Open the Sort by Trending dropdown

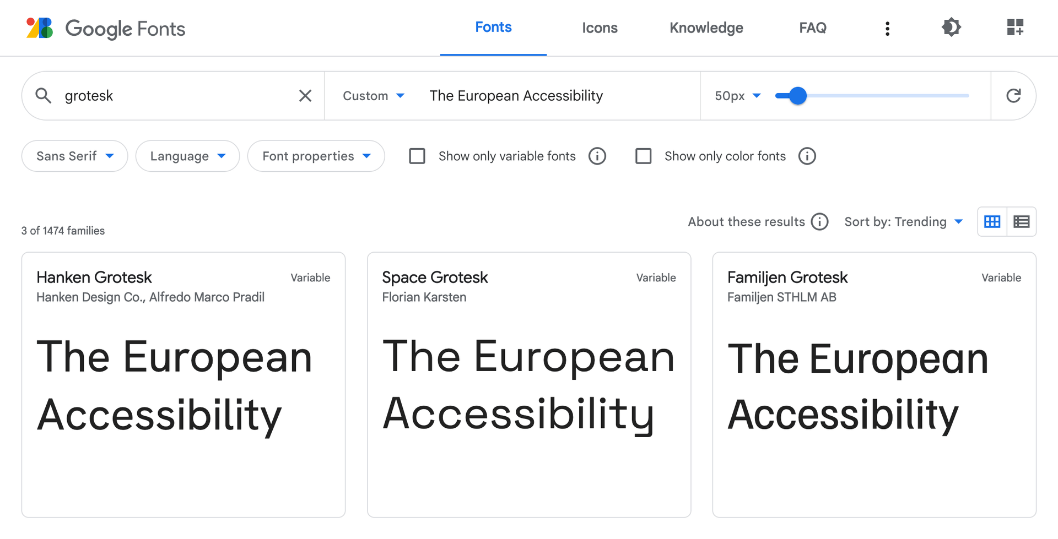[x=904, y=221]
